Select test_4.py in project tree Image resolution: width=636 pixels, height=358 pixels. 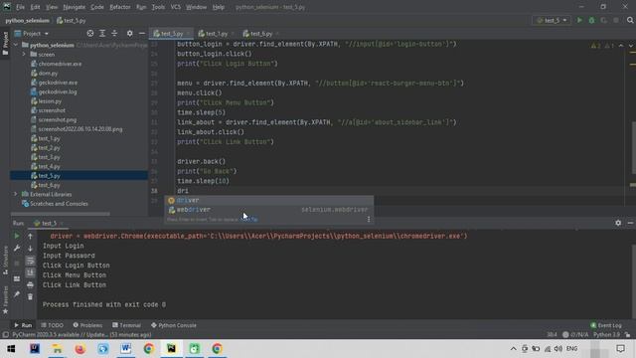(x=49, y=166)
